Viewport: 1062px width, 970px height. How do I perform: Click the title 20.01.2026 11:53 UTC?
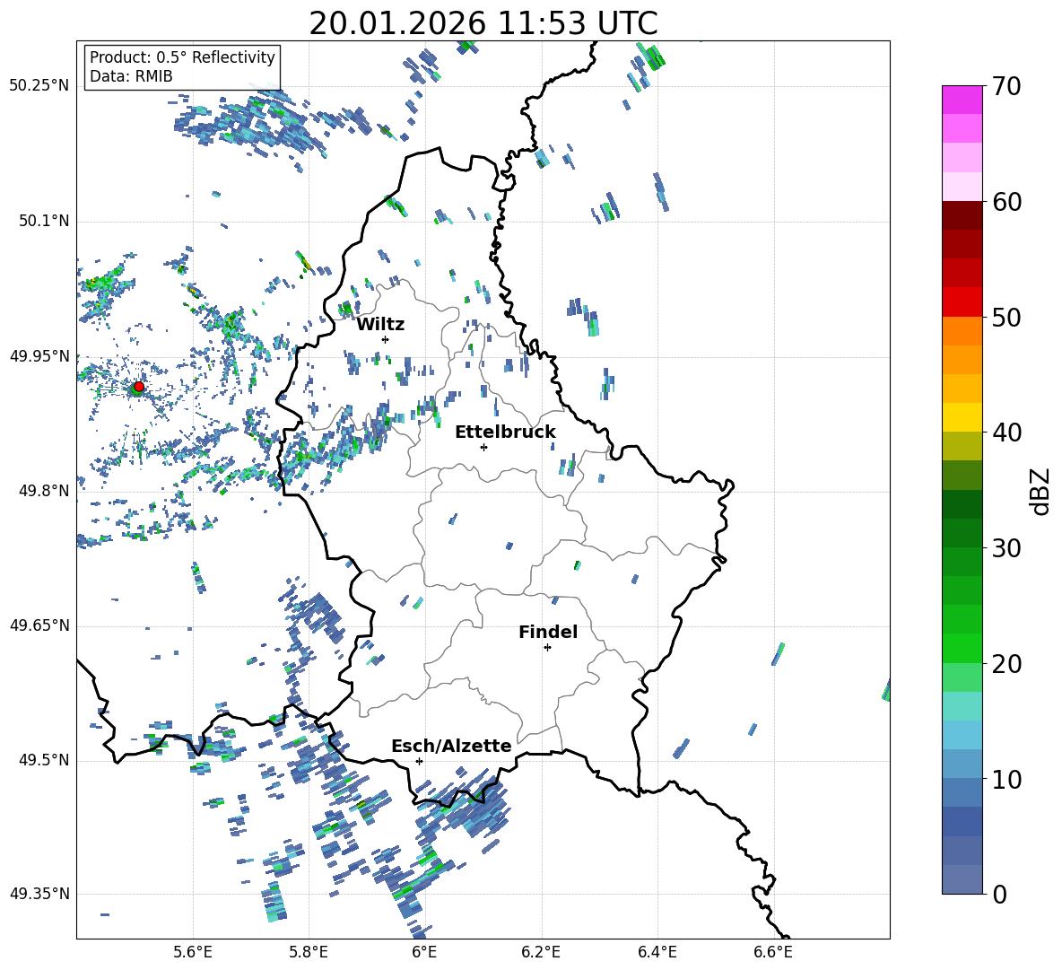tap(483, 23)
